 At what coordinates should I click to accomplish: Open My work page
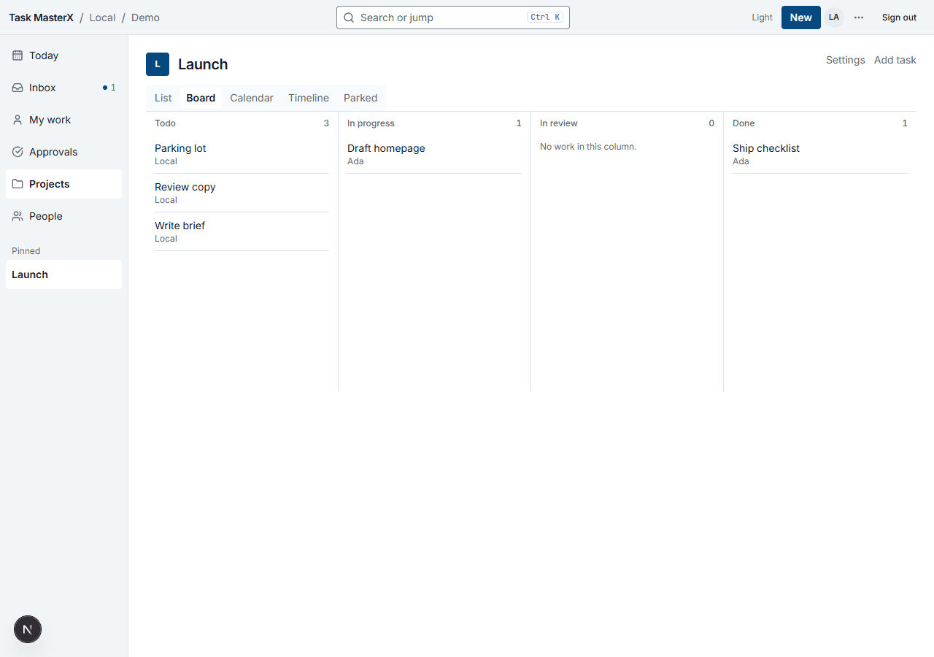(x=64, y=120)
